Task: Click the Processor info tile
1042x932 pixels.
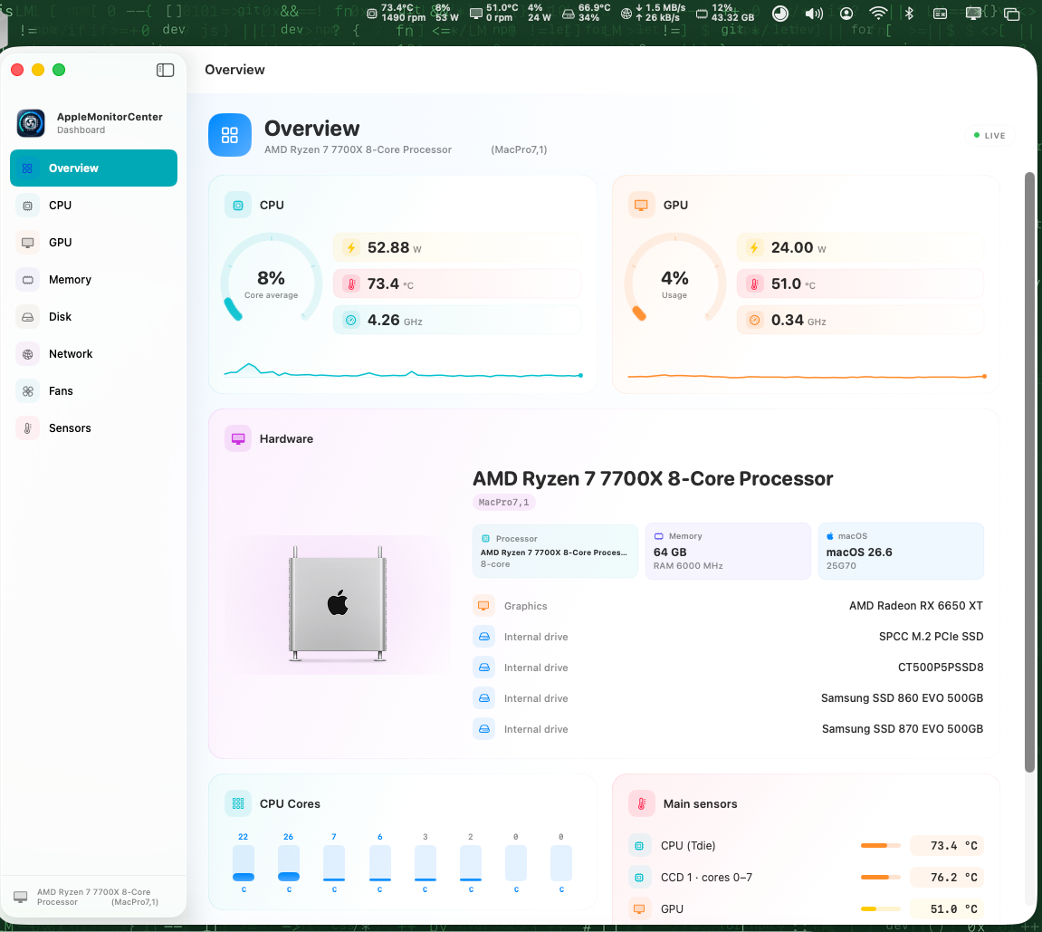Action: 555,551
